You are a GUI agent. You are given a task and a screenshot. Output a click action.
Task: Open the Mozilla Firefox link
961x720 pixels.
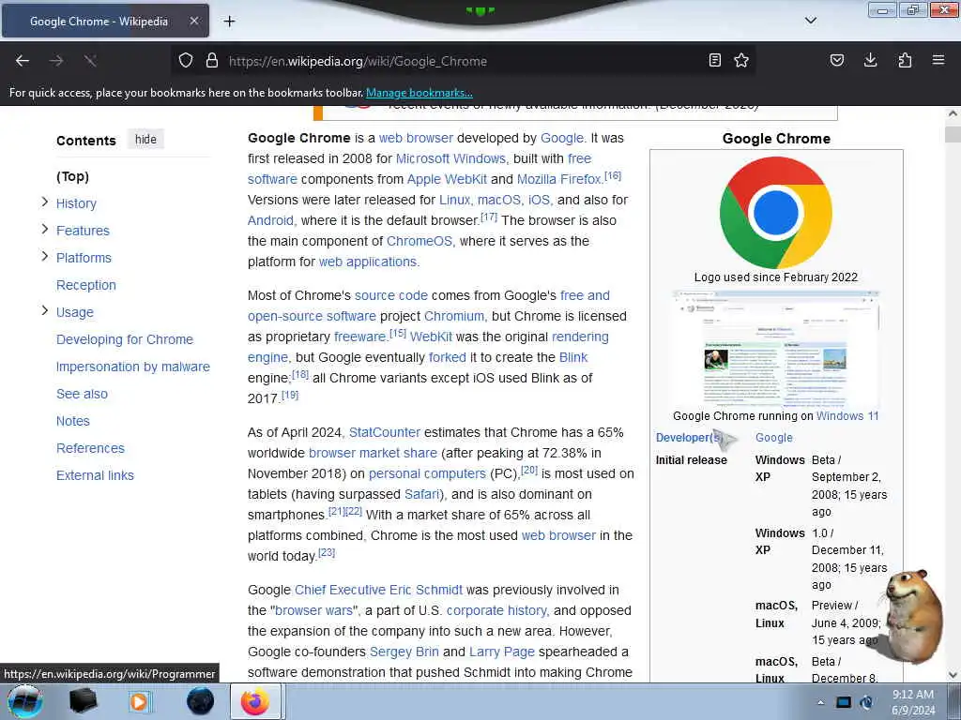559,179
